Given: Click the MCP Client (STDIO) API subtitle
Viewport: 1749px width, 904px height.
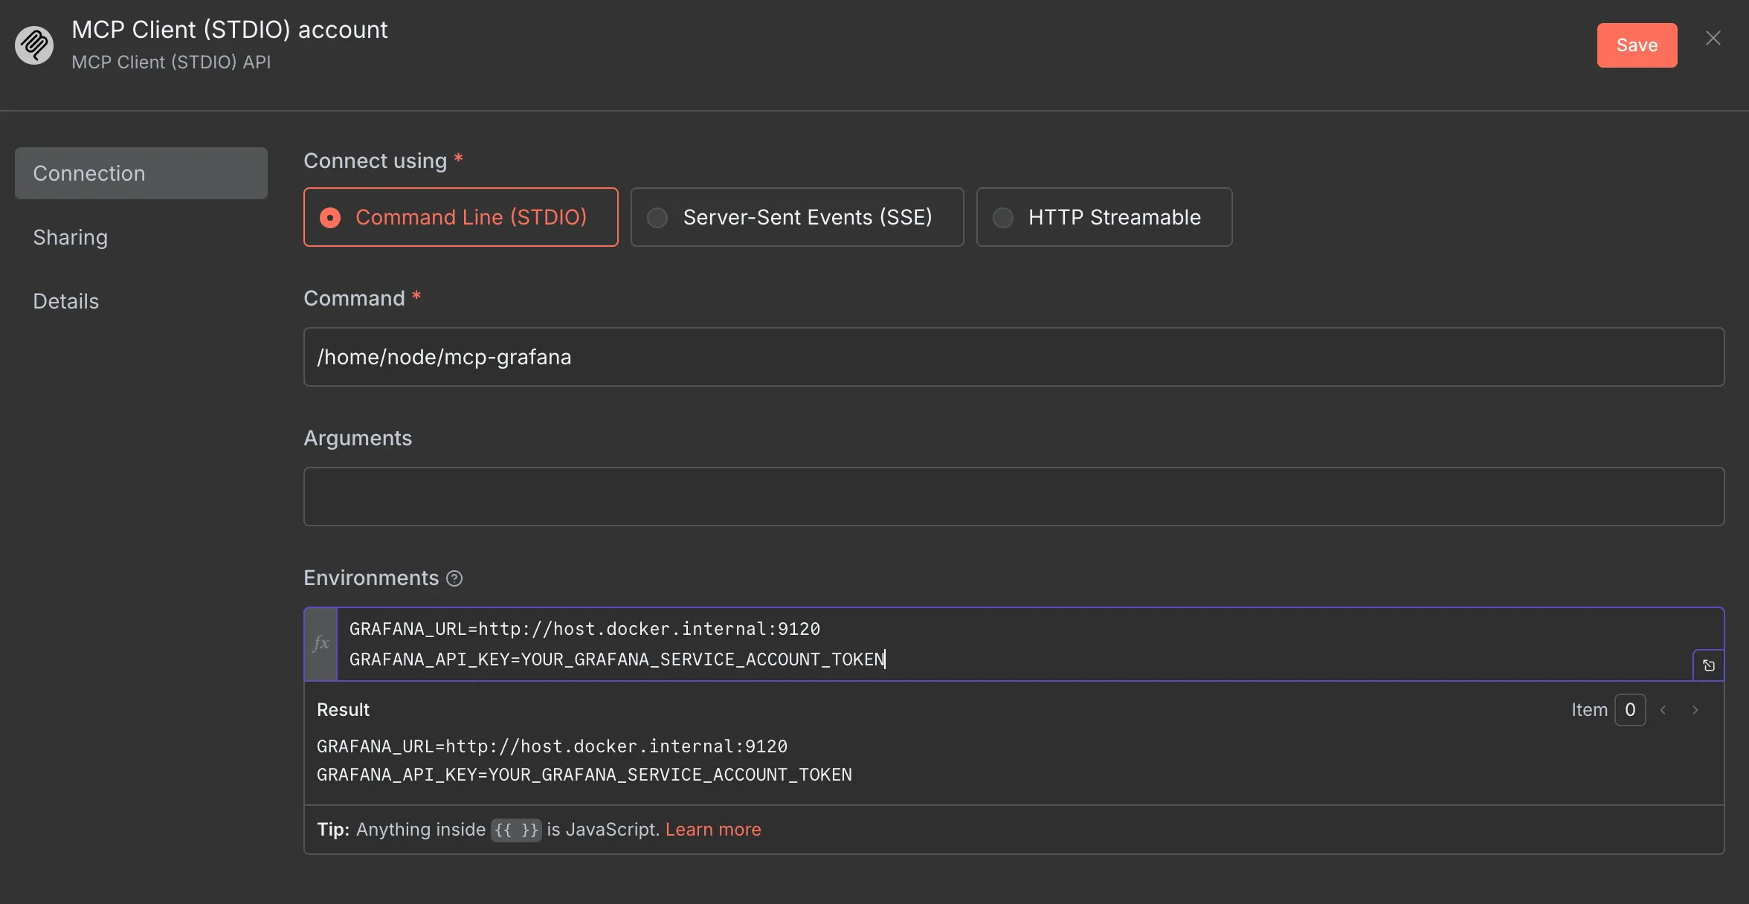Looking at the screenshot, I should pyautogui.click(x=171, y=62).
